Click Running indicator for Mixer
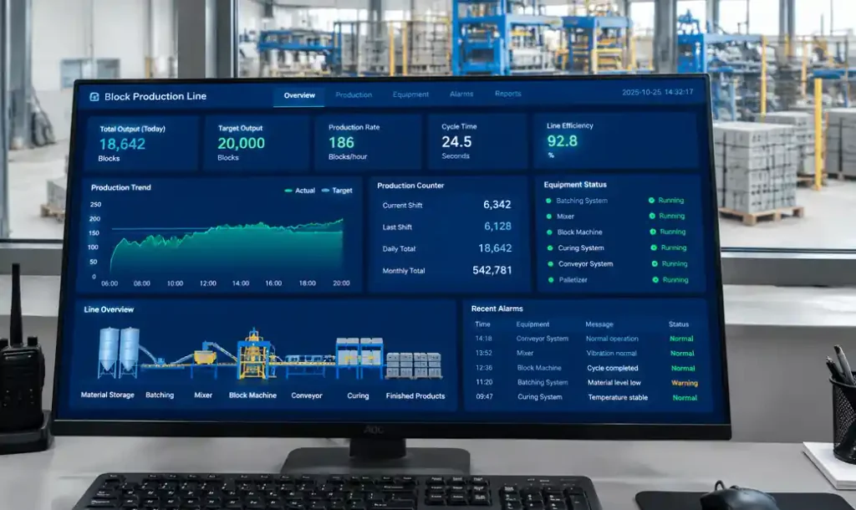Screen dimensions: 856x510 click(x=666, y=216)
